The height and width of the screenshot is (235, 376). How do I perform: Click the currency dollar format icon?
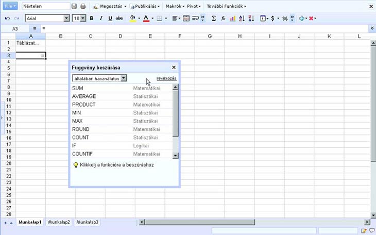(x=272, y=19)
